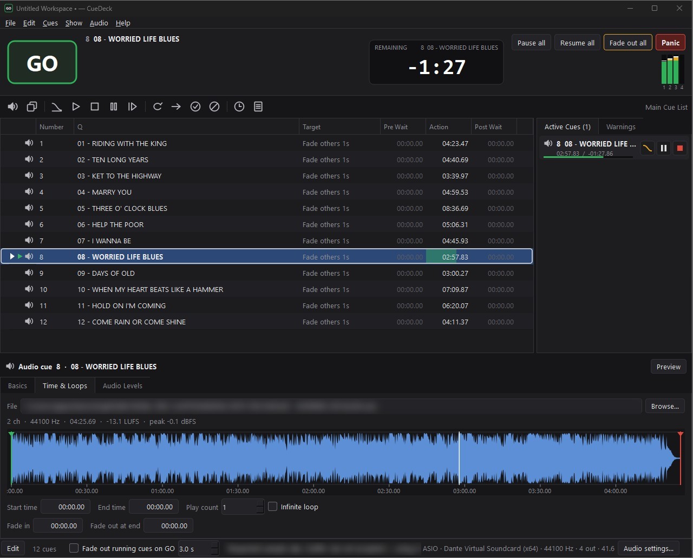The image size is (693, 558).
Task: Click the speaker icon on cue 3 row
Action: tap(29, 176)
